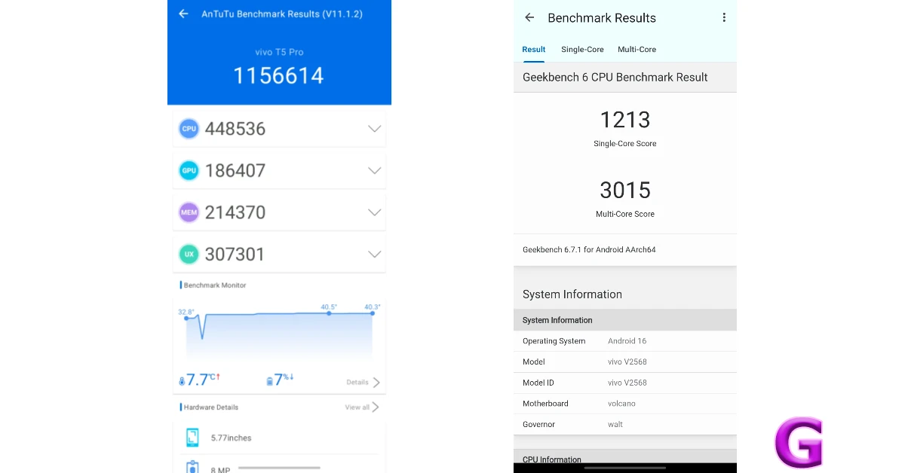Click the purple G logo

pos(799,443)
